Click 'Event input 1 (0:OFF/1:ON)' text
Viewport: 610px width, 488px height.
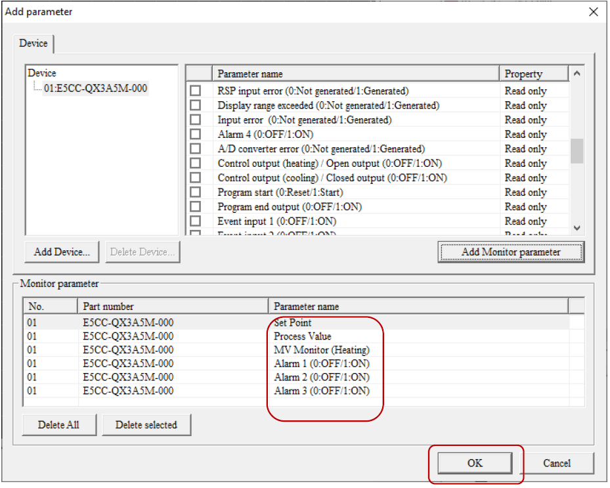(x=277, y=221)
